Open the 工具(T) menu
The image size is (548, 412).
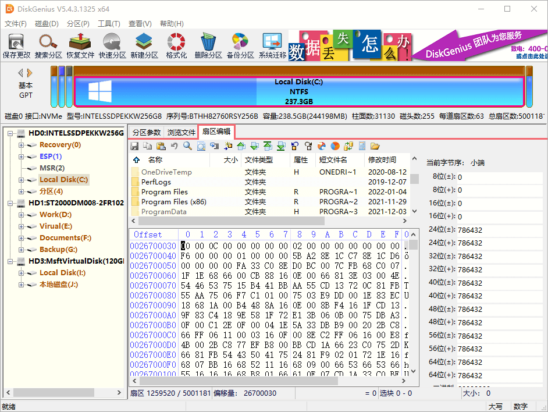pos(109,23)
